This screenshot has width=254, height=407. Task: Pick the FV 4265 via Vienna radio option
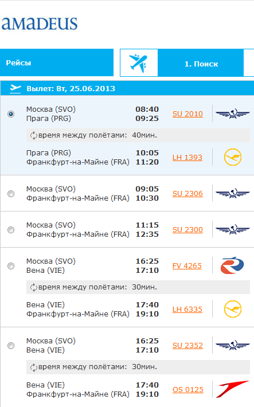tap(11, 266)
